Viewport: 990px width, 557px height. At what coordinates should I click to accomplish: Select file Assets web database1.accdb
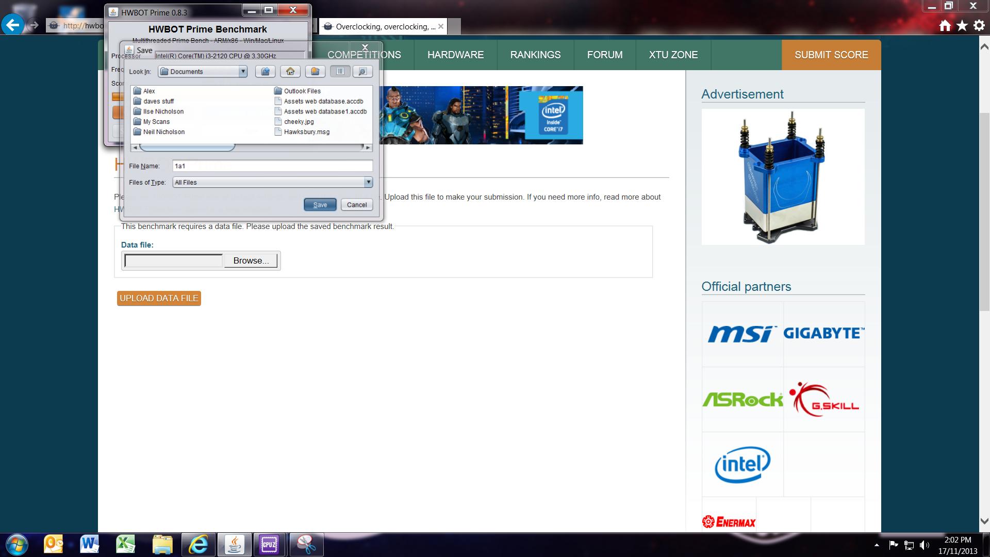coord(321,111)
